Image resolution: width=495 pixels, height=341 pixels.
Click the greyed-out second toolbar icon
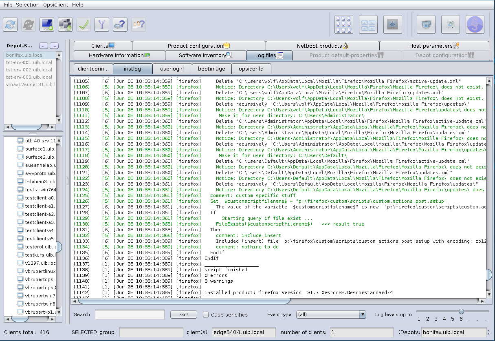[x=29, y=24]
